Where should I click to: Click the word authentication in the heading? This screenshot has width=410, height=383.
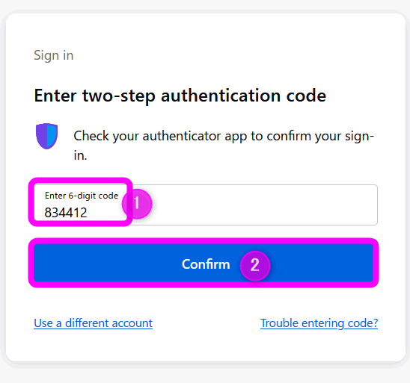221,96
